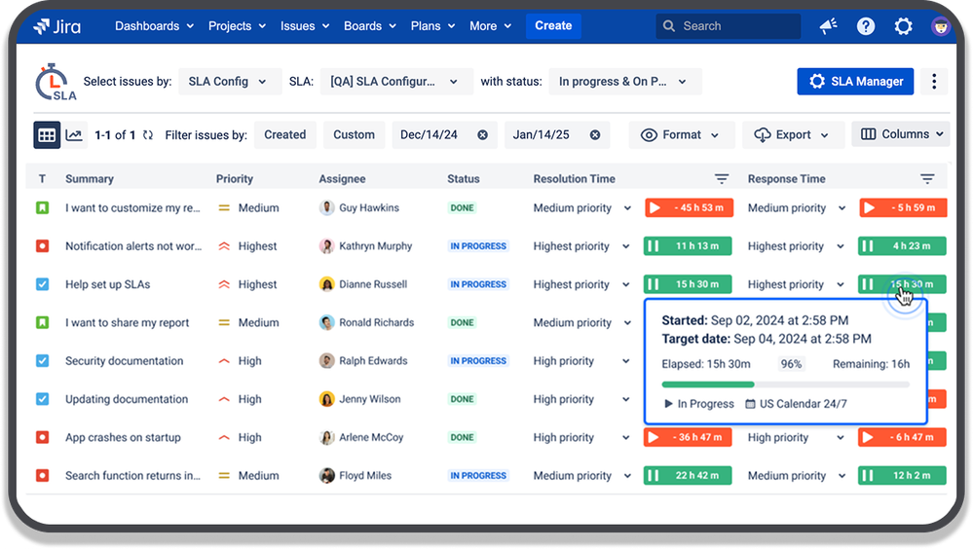Image resolution: width=973 pixels, height=549 pixels.
Task: Clear the Dec/14/24 start date
Action: 482,134
